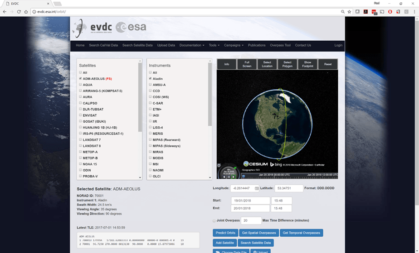Check the All satellites checkbox
Viewport: 419px width, 253px height.
[x=80, y=72]
